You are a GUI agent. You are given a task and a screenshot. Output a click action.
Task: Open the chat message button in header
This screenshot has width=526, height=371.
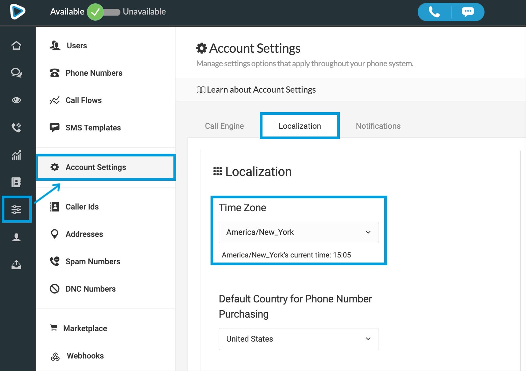click(468, 12)
